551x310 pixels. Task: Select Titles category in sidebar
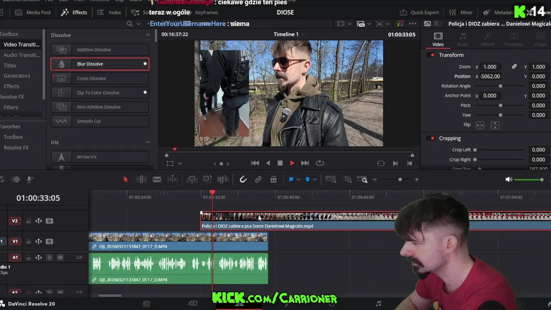click(10, 65)
